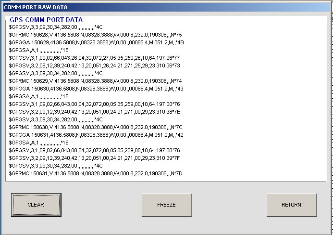Select the $GPGSV,3,1 line ending 26*77
This screenshot has width=333, height=235.
(94, 58)
